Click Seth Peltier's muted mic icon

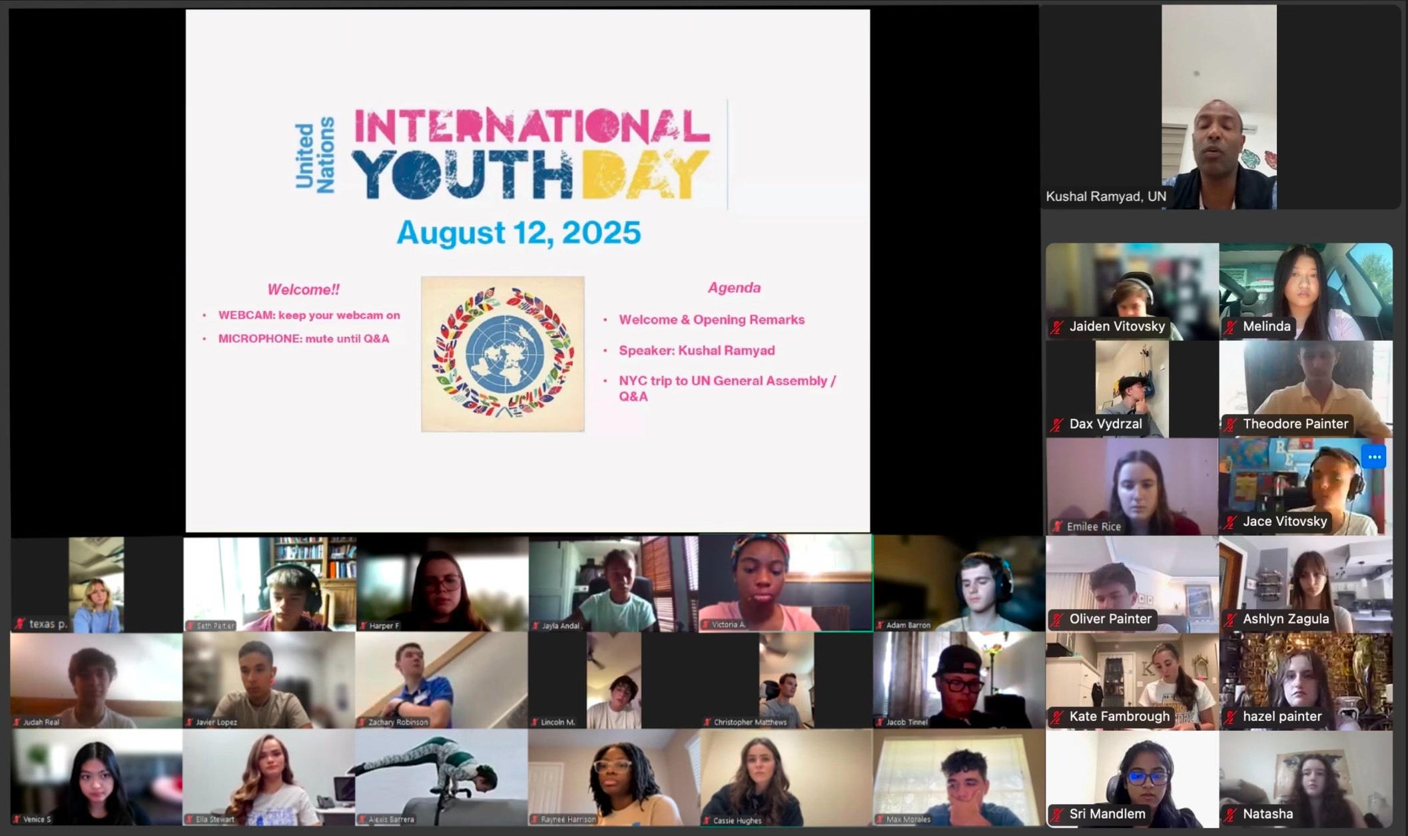pos(190,626)
